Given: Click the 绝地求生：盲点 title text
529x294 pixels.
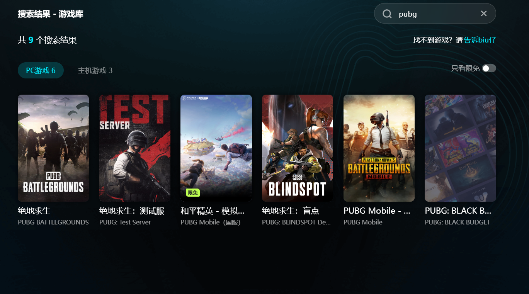Looking at the screenshot, I should 291,211.
